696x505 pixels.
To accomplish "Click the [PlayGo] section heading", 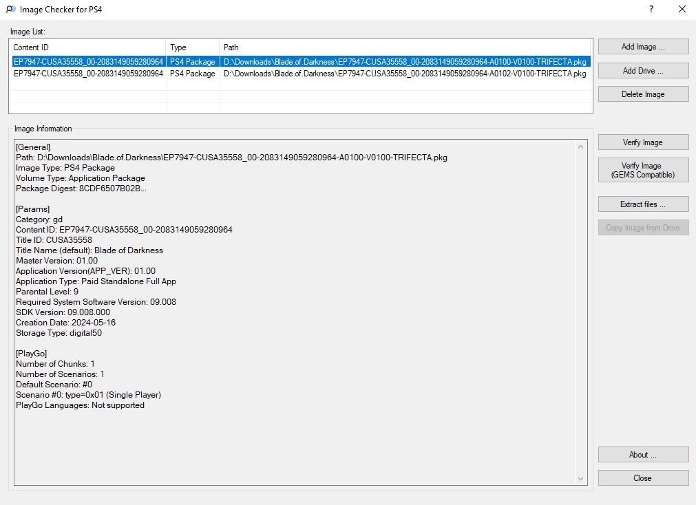I will (32, 354).
